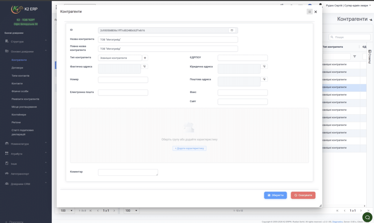Click the Скасувати button
The height and width of the screenshot is (223, 374).
click(x=303, y=195)
